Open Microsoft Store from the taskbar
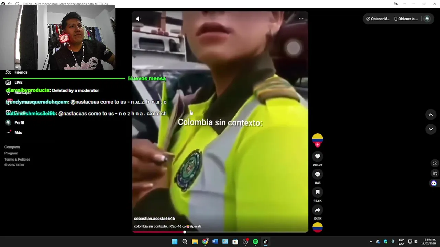Viewport: 440px width, 247px height. click(x=235, y=242)
